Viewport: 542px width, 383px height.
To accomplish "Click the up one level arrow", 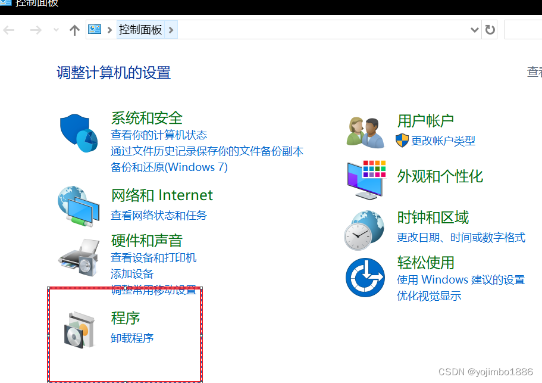I will tap(74, 30).
